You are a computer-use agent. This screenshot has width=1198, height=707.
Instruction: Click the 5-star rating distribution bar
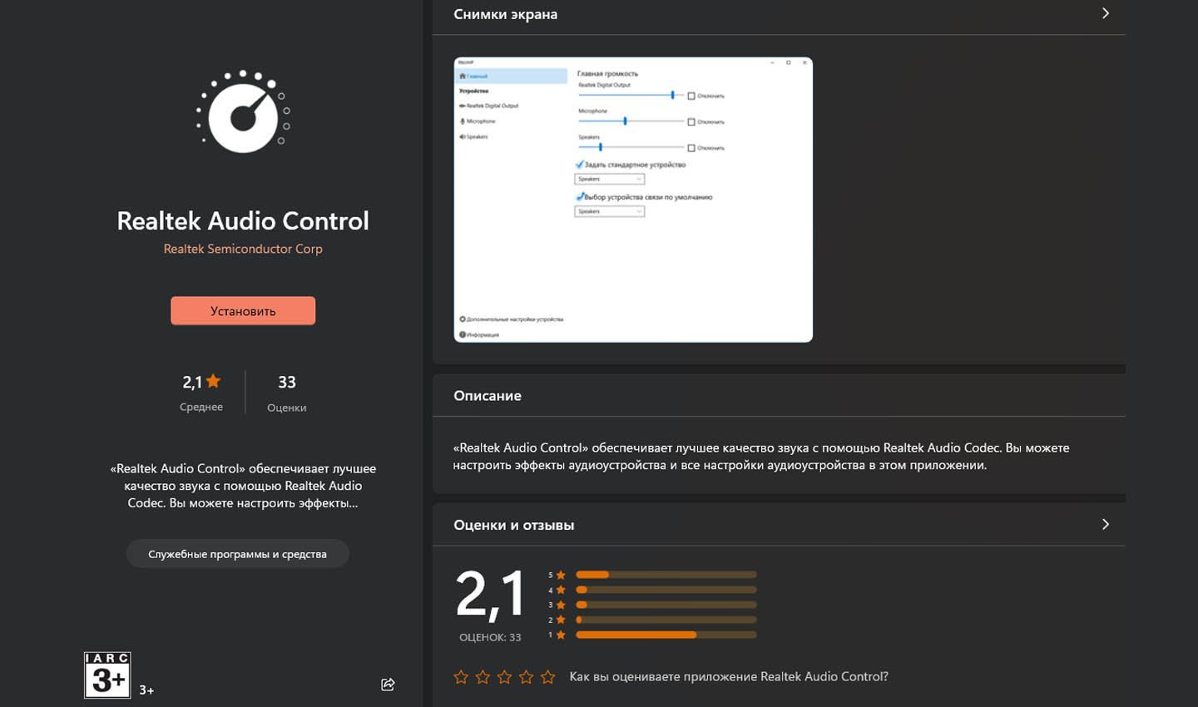tap(666, 575)
